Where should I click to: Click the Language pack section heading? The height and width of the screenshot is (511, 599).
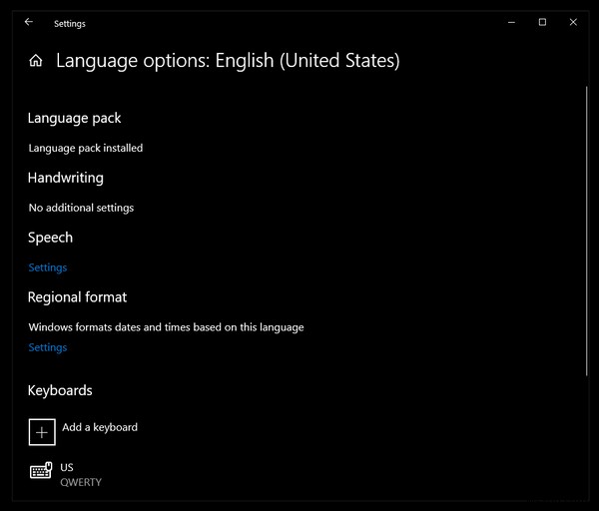(x=75, y=118)
